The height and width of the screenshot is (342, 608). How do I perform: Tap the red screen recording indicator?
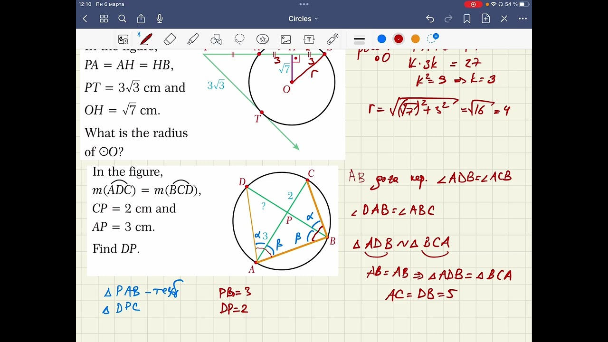pyautogui.click(x=473, y=4)
